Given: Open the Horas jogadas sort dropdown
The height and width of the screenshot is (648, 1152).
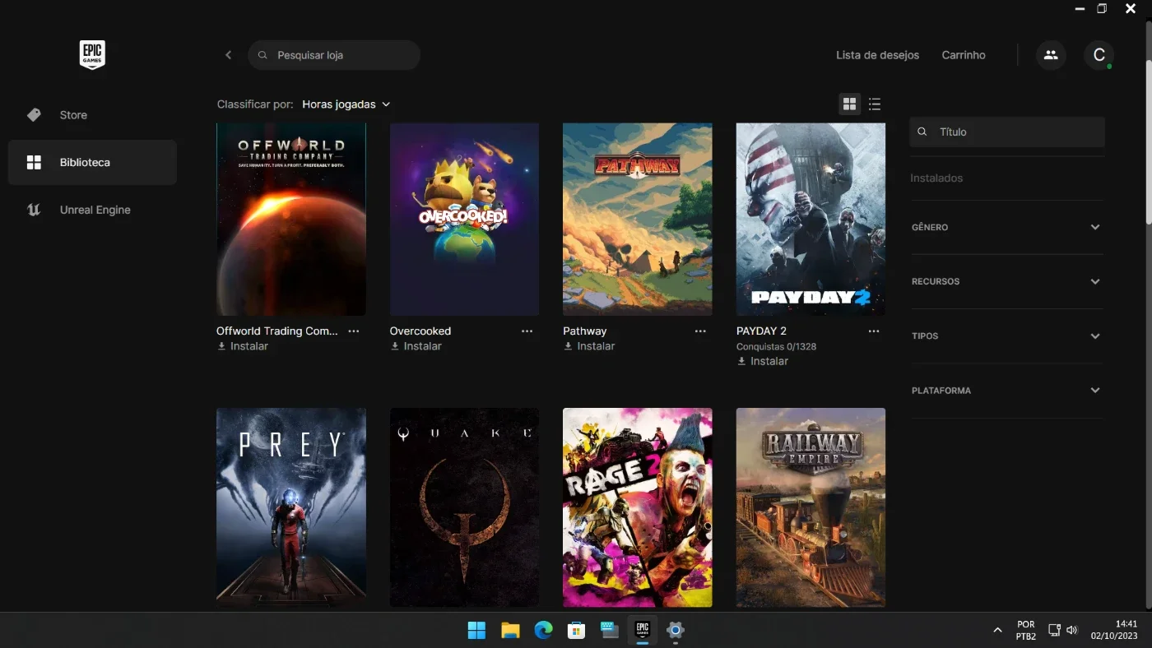Looking at the screenshot, I should (x=346, y=104).
